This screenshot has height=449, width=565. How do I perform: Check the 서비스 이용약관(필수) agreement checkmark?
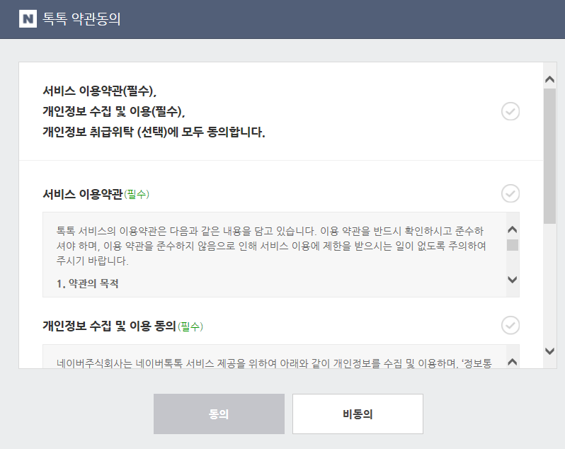(510, 193)
